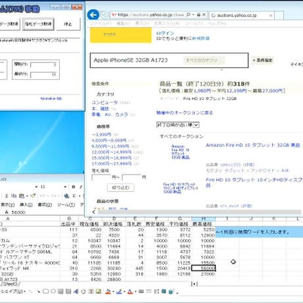The height and width of the screenshot is (303, 303).
Task: Insert vertical text box from drawing toolbar
Action: (69, 292)
